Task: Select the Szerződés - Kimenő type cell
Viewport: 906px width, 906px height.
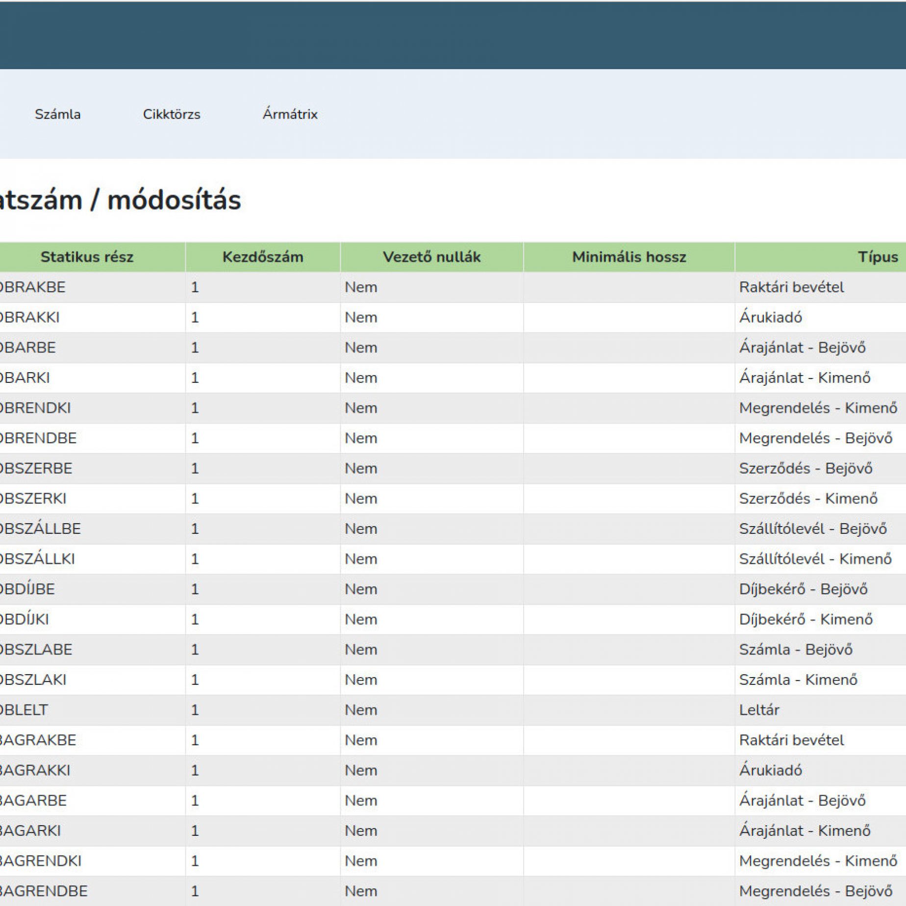Action: click(808, 499)
